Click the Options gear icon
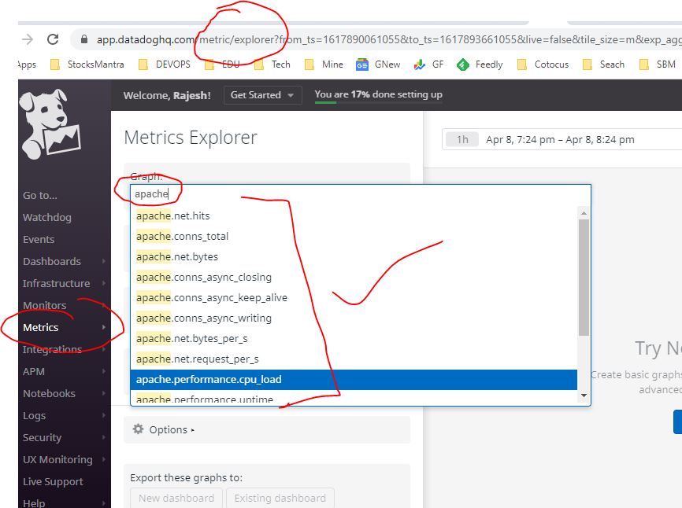 tap(139, 429)
